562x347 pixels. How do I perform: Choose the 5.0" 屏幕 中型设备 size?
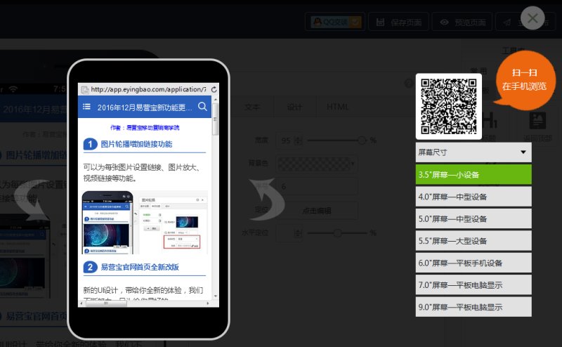pyautogui.click(x=473, y=218)
